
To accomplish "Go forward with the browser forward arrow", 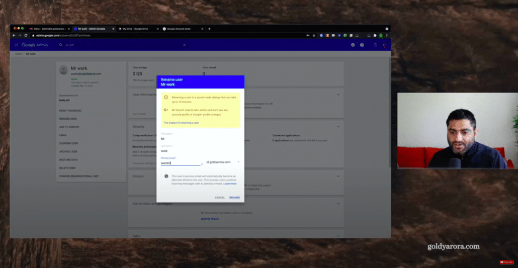I will (20, 35).
